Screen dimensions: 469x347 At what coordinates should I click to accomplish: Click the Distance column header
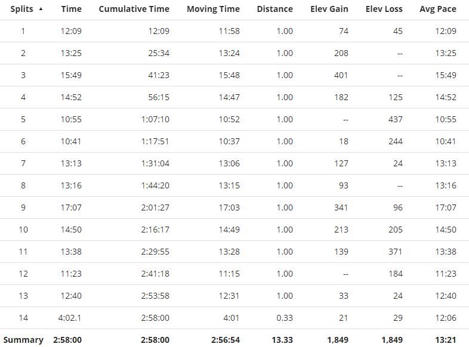(x=275, y=9)
